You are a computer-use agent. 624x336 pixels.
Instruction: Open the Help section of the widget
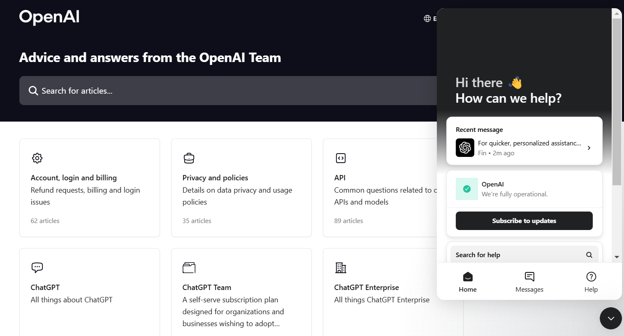[591, 281]
